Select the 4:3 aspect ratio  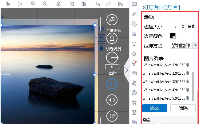click(112, 100)
